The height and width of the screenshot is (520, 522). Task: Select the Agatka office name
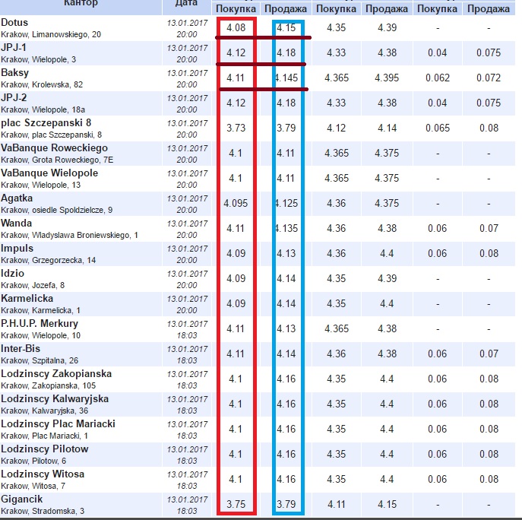(x=17, y=198)
